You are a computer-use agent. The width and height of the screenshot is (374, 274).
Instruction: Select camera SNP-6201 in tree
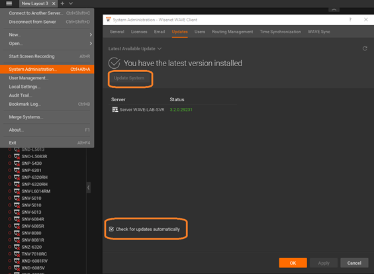32,170
